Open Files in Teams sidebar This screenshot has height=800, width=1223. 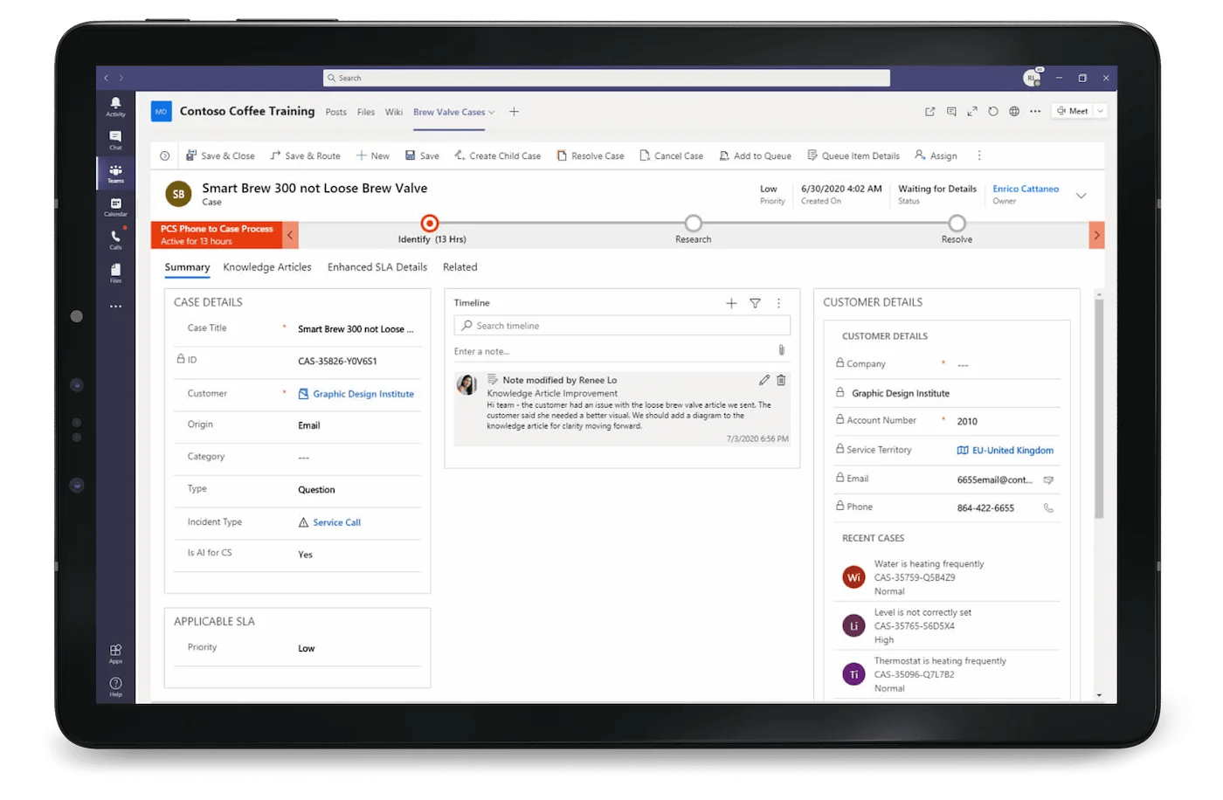pos(115,272)
